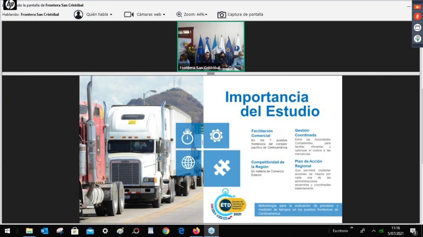Click the Escritorio toolbar in taskbar
The image size is (423, 237).
340,231
